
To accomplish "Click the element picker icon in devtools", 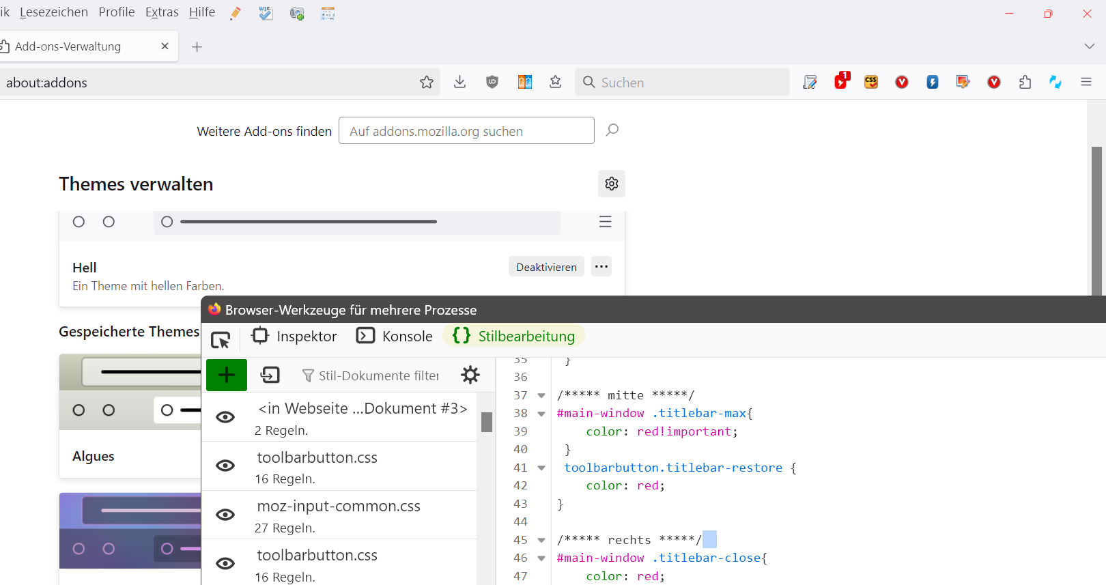I will pyautogui.click(x=221, y=339).
